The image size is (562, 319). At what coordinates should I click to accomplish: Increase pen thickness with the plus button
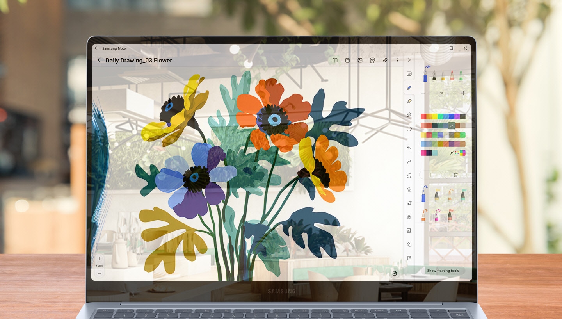click(463, 93)
